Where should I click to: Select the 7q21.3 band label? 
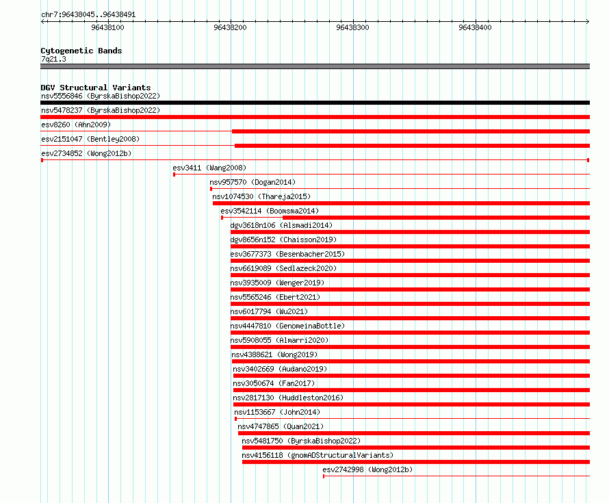tap(53, 59)
